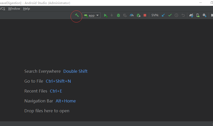
Task: Click the Run with Coverage icon
Action: 125,15
